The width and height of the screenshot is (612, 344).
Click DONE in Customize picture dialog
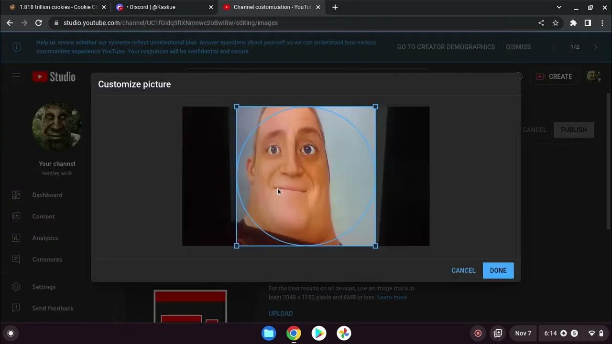point(498,270)
